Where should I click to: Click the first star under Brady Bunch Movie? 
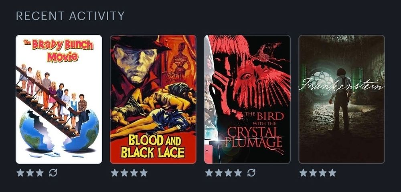pyautogui.click(x=20, y=173)
